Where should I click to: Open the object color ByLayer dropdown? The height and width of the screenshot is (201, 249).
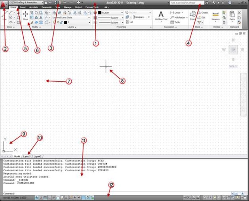pyautogui.click(x=111, y=13)
